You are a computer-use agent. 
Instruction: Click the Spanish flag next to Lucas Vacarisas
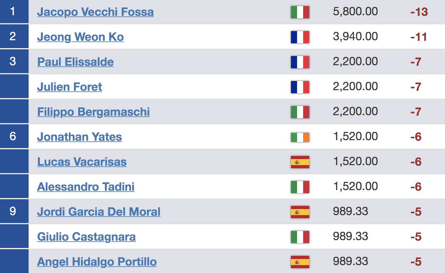pyautogui.click(x=300, y=162)
